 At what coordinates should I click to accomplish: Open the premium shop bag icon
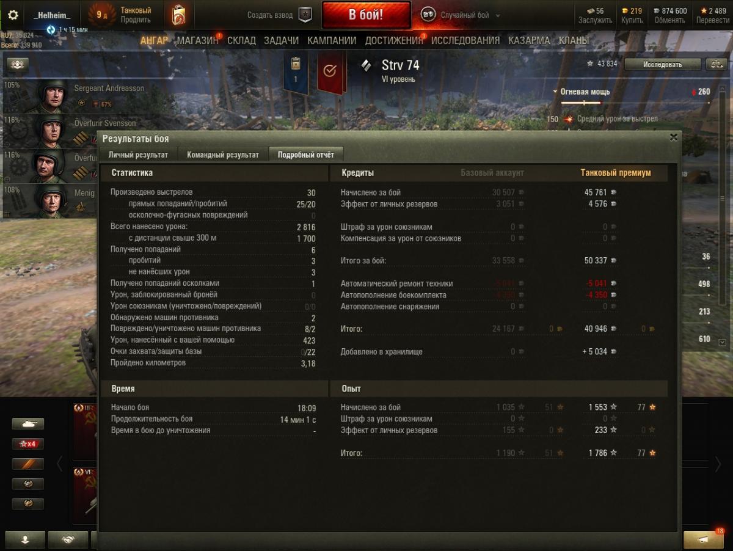(x=180, y=15)
